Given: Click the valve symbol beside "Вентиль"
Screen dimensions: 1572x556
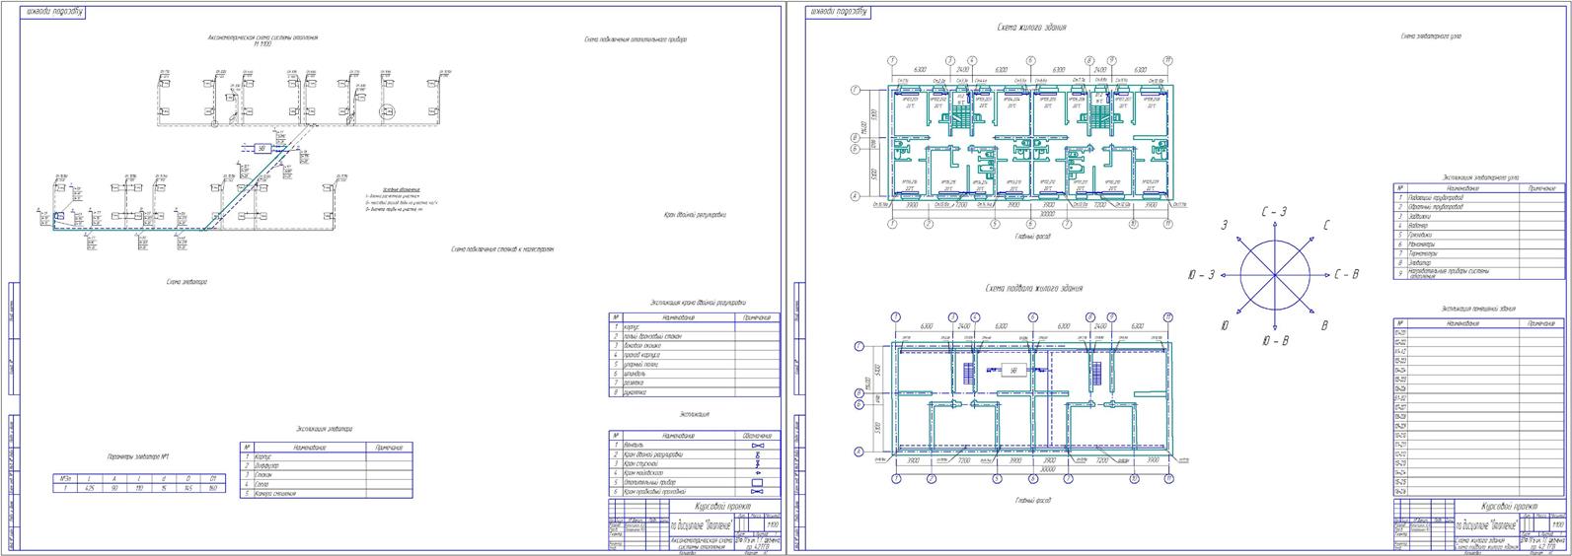Looking at the screenshot, I should click(756, 445).
